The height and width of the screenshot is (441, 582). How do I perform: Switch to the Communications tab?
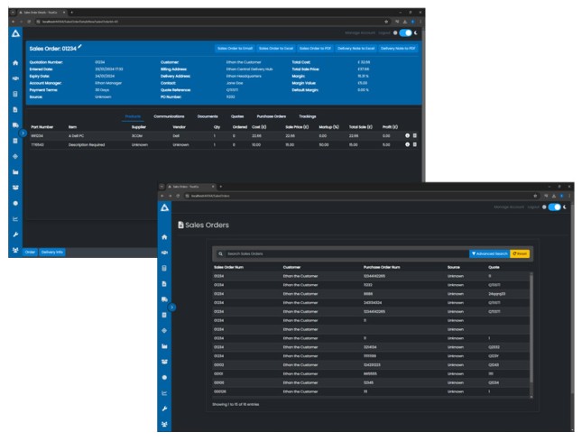click(169, 116)
